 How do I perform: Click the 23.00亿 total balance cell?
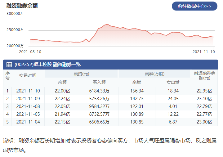pos(204,122)
